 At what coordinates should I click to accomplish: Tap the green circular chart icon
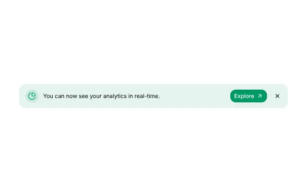[x=32, y=96]
